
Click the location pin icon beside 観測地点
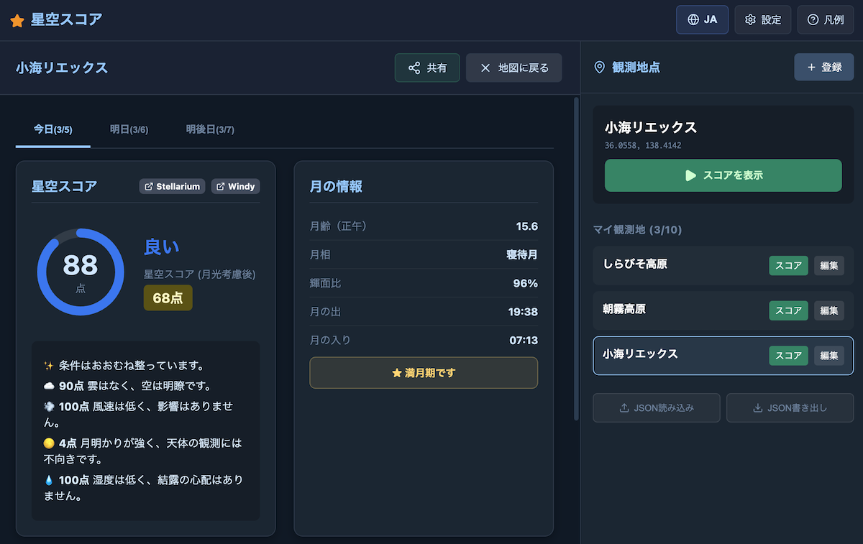coord(600,68)
